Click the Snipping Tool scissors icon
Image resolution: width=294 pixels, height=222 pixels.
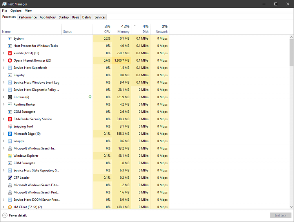[10, 127]
